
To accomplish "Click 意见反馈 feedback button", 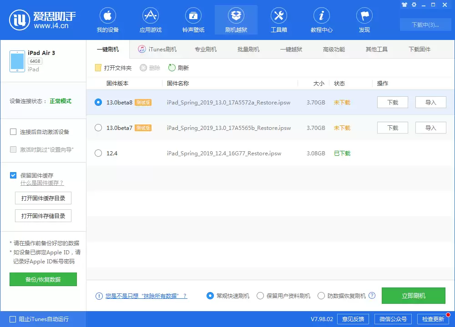I will [353, 319].
